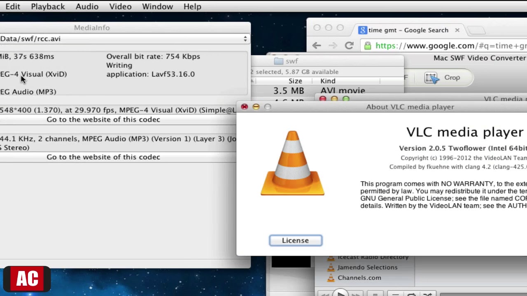Click the red close button of the VLC main window

click(x=322, y=99)
